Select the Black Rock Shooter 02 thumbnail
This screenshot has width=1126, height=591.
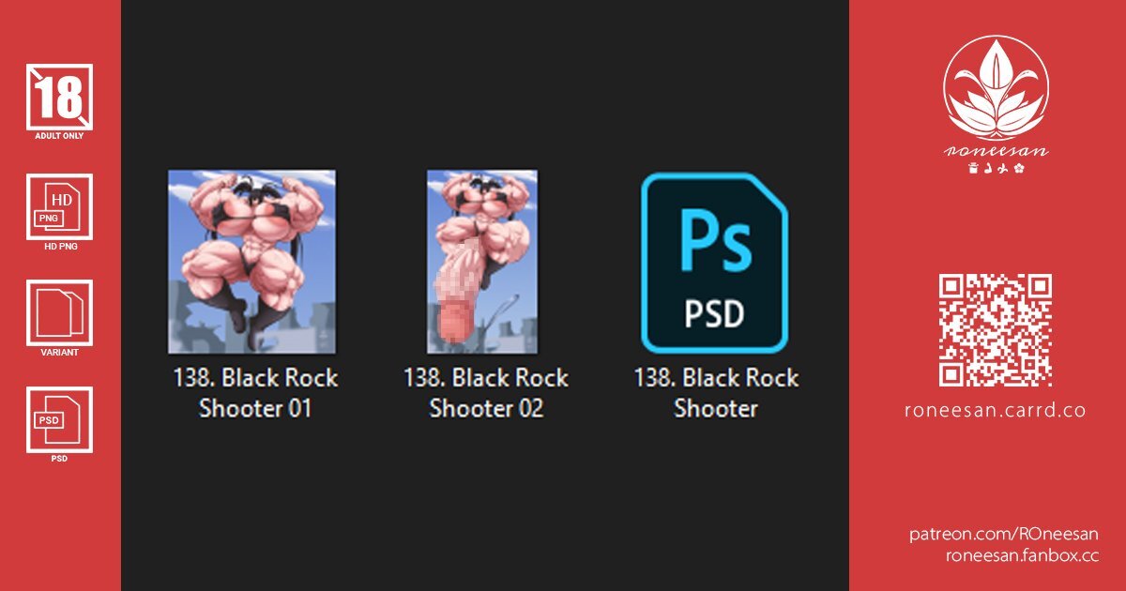[482, 262]
